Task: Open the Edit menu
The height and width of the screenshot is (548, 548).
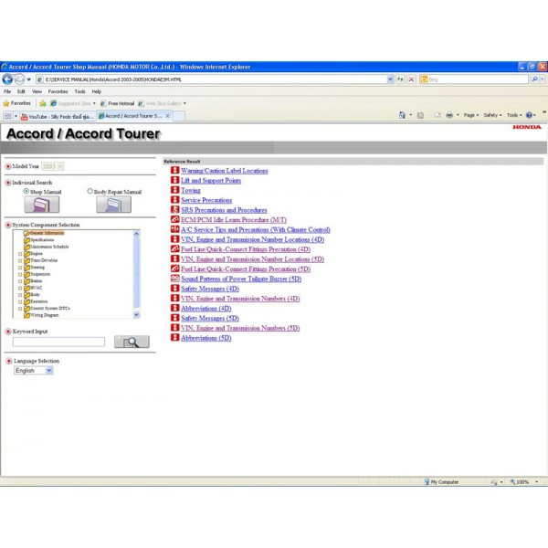Action: click(21, 91)
